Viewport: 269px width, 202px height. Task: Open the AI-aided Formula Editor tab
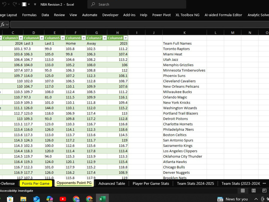pyautogui.click(x=223, y=15)
